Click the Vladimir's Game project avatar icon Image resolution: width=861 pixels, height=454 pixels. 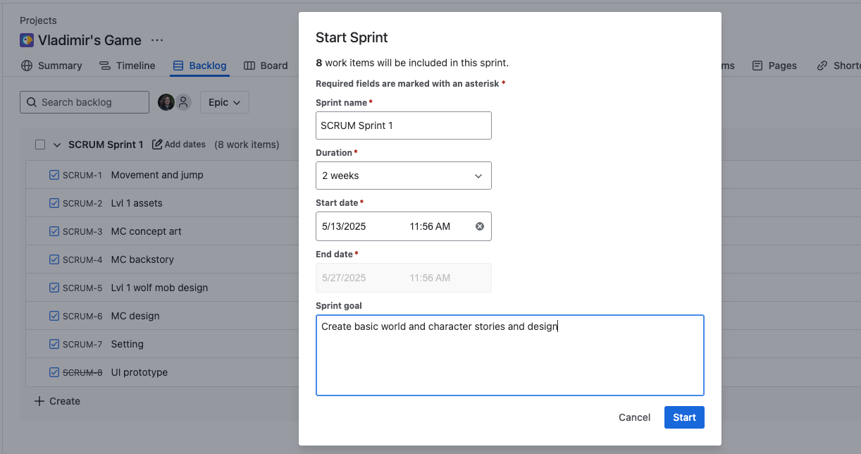point(27,40)
